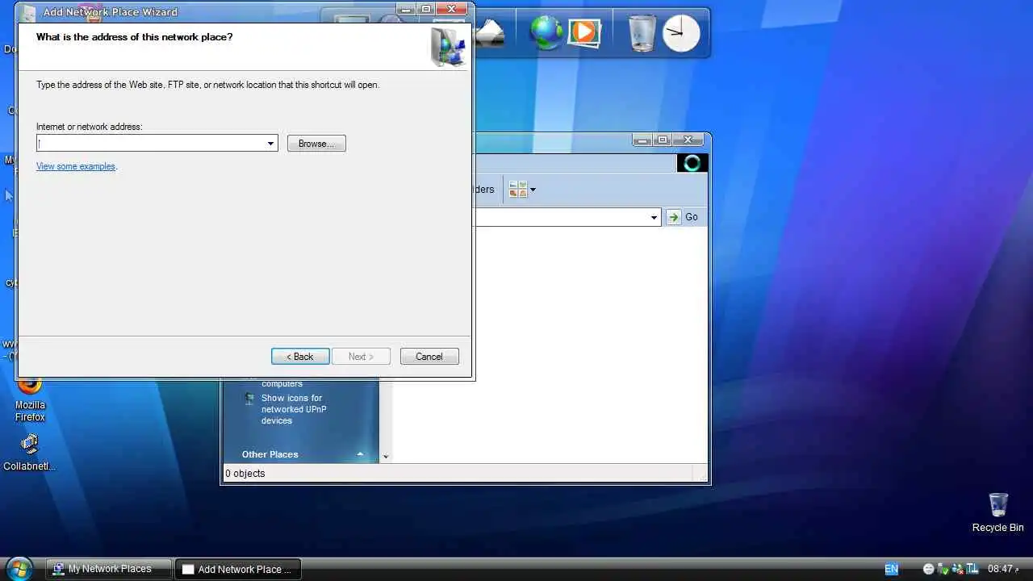1033x581 pixels.
Task: Expand the Explorer address bar dropdown
Action: tap(655, 217)
